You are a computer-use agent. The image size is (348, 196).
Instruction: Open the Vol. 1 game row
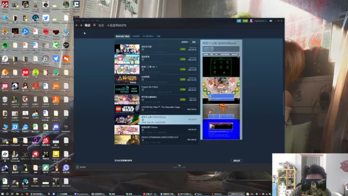click(x=156, y=69)
